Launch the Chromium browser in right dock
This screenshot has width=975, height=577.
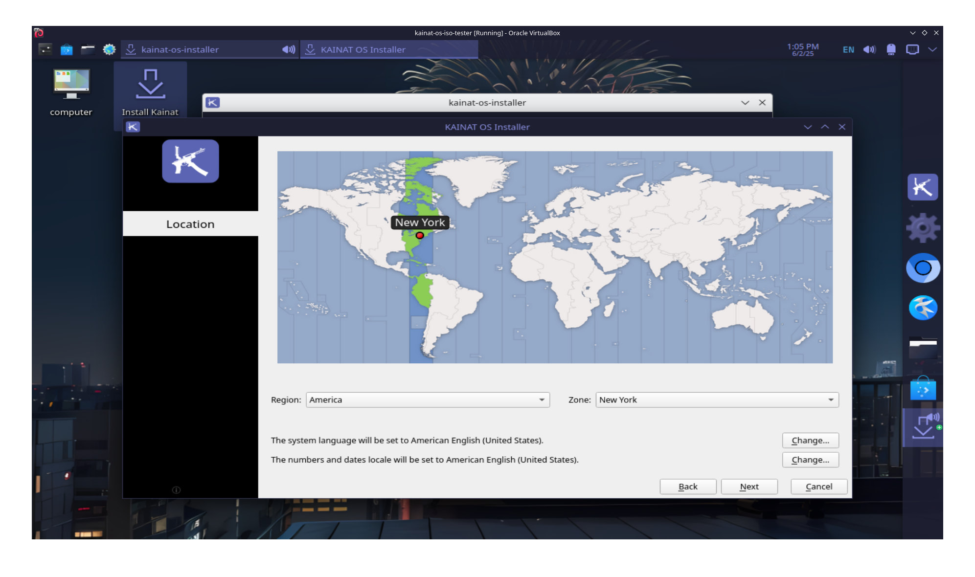pos(923,268)
